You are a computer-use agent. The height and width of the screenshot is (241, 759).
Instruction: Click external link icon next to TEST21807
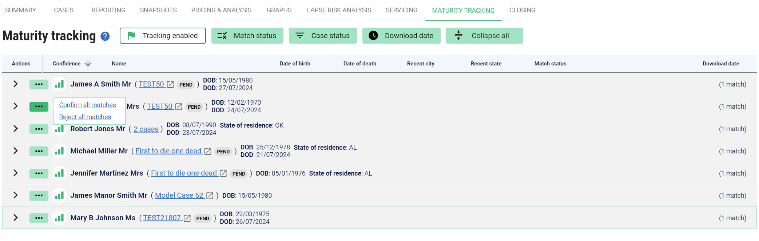pyautogui.click(x=187, y=218)
